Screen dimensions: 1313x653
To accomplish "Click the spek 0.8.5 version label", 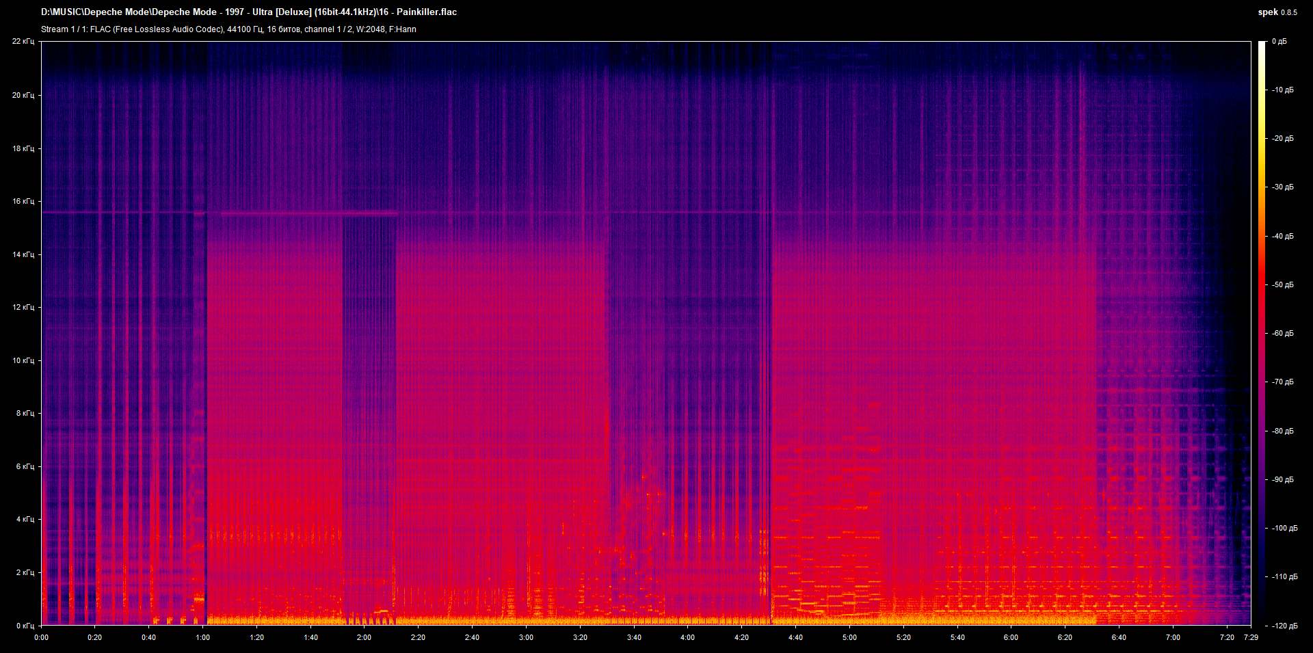I will pos(1277,12).
